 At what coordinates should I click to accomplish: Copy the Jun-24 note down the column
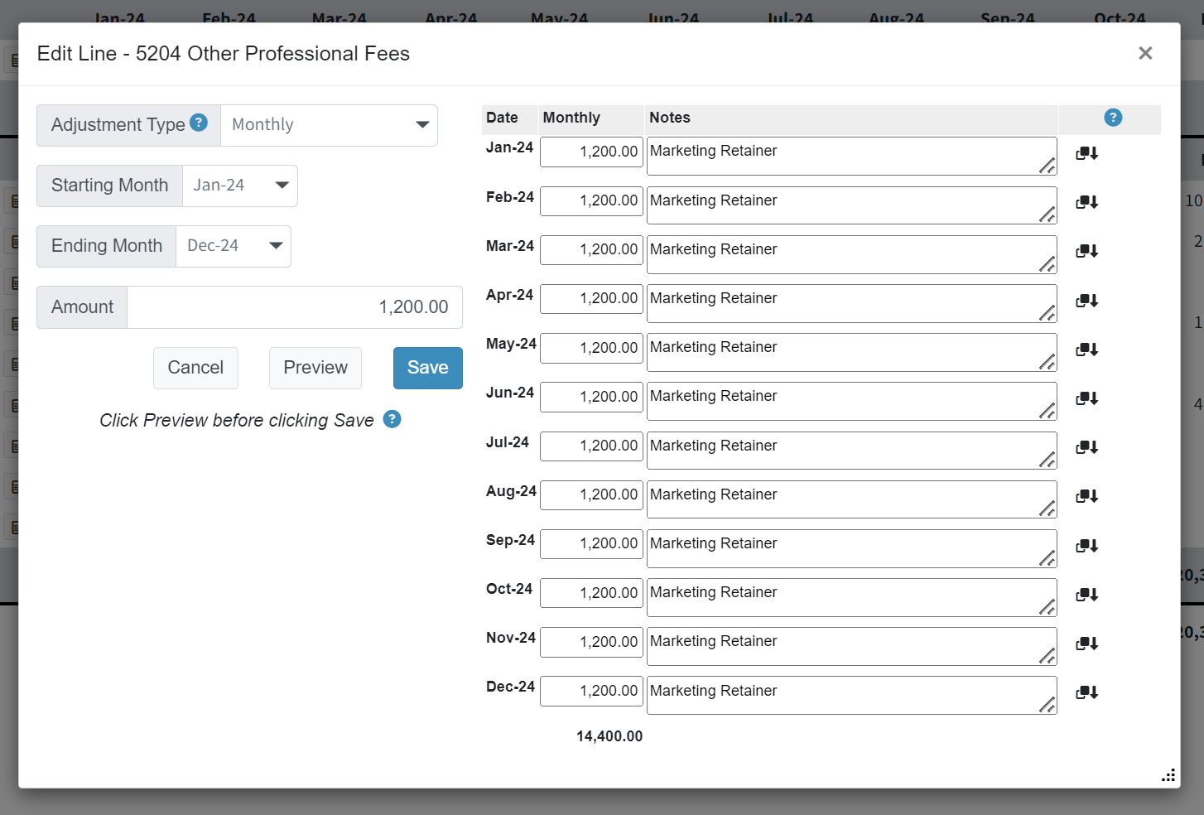[1086, 398]
